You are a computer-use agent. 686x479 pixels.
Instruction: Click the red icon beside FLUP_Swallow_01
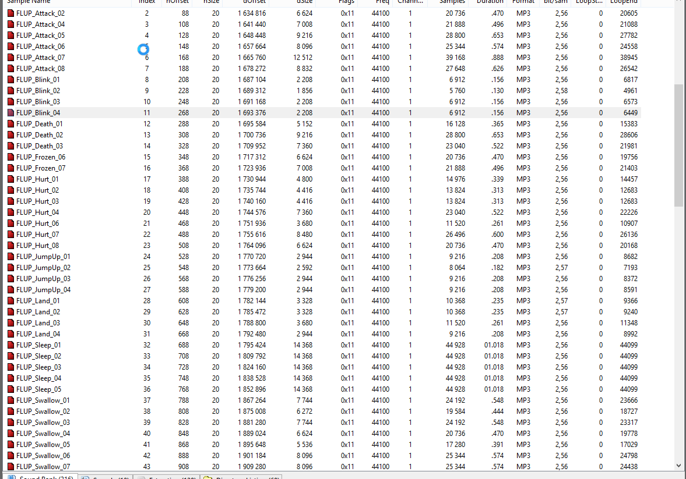(x=11, y=400)
